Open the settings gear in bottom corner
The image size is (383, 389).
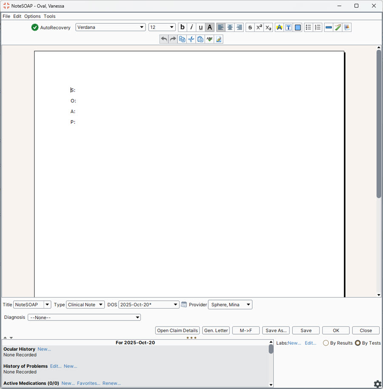point(377,383)
